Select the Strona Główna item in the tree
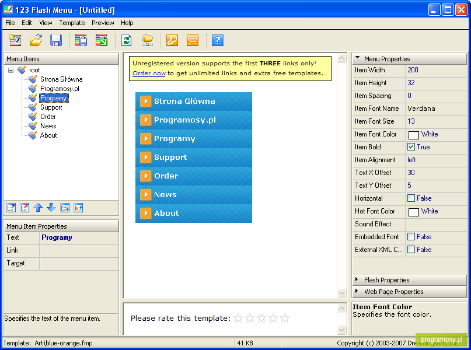 coord(61,79)
